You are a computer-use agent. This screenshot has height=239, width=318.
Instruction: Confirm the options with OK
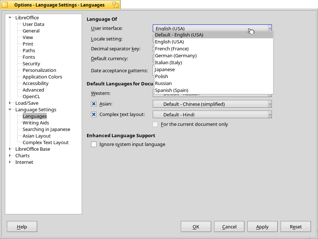click(196, 227)
